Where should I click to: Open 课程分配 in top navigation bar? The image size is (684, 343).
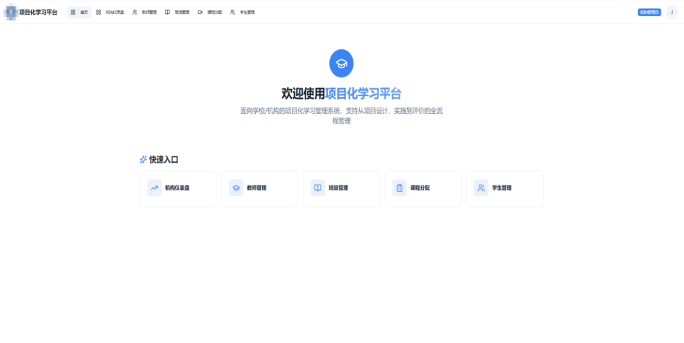pyautogui.click(x=210, y=12)
